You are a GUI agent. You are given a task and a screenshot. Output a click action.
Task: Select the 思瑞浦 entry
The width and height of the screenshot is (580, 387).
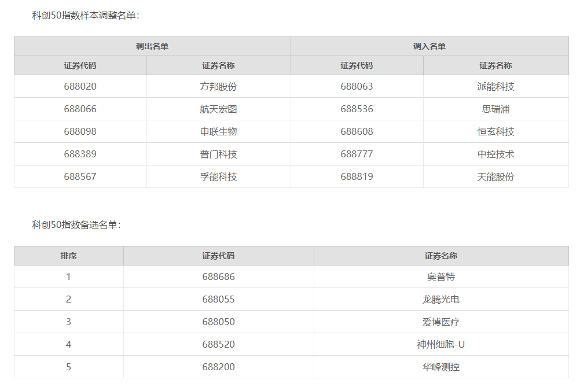[x=495, y=109]
